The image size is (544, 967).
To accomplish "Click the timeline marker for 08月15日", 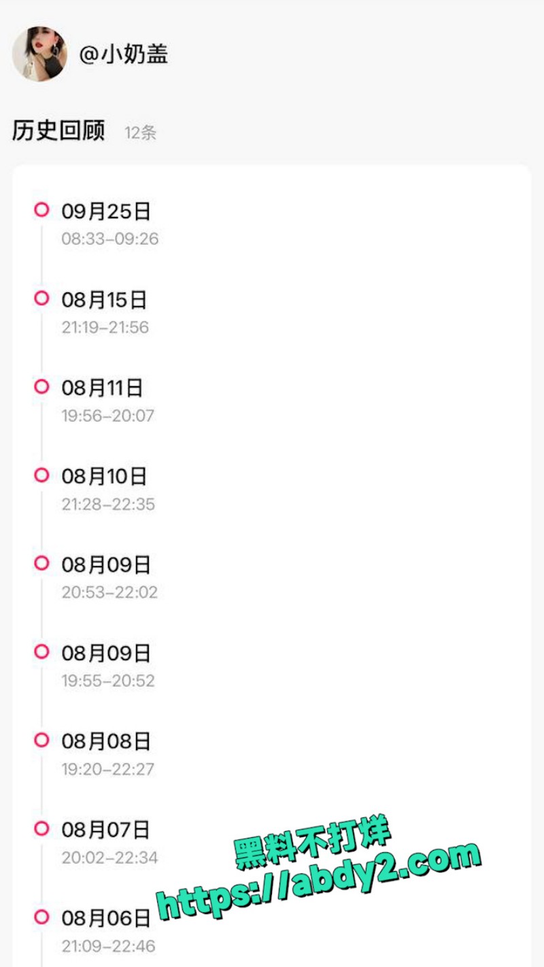I will (42, 298).
